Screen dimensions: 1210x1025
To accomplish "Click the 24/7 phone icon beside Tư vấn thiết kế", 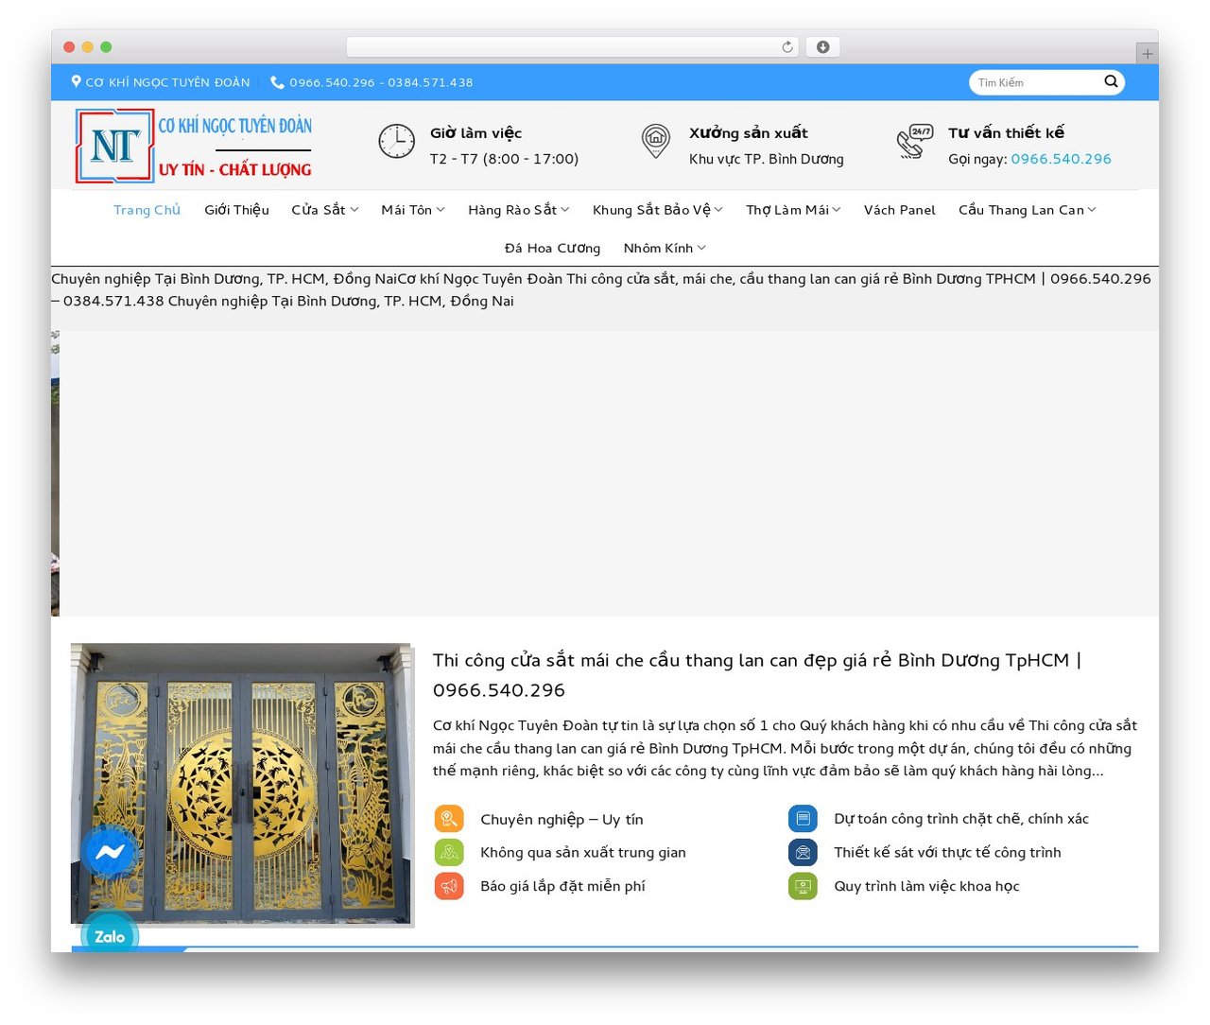I will click(x=915, y=141).
